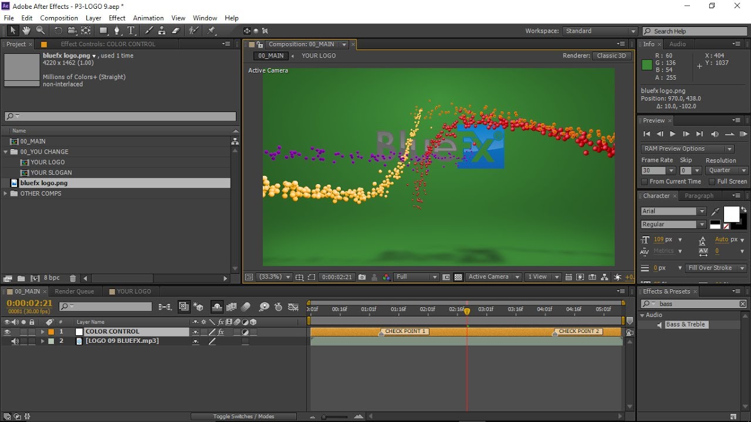
Task: Create a new folder in Project panel
Action: click(x=21, y=278)
